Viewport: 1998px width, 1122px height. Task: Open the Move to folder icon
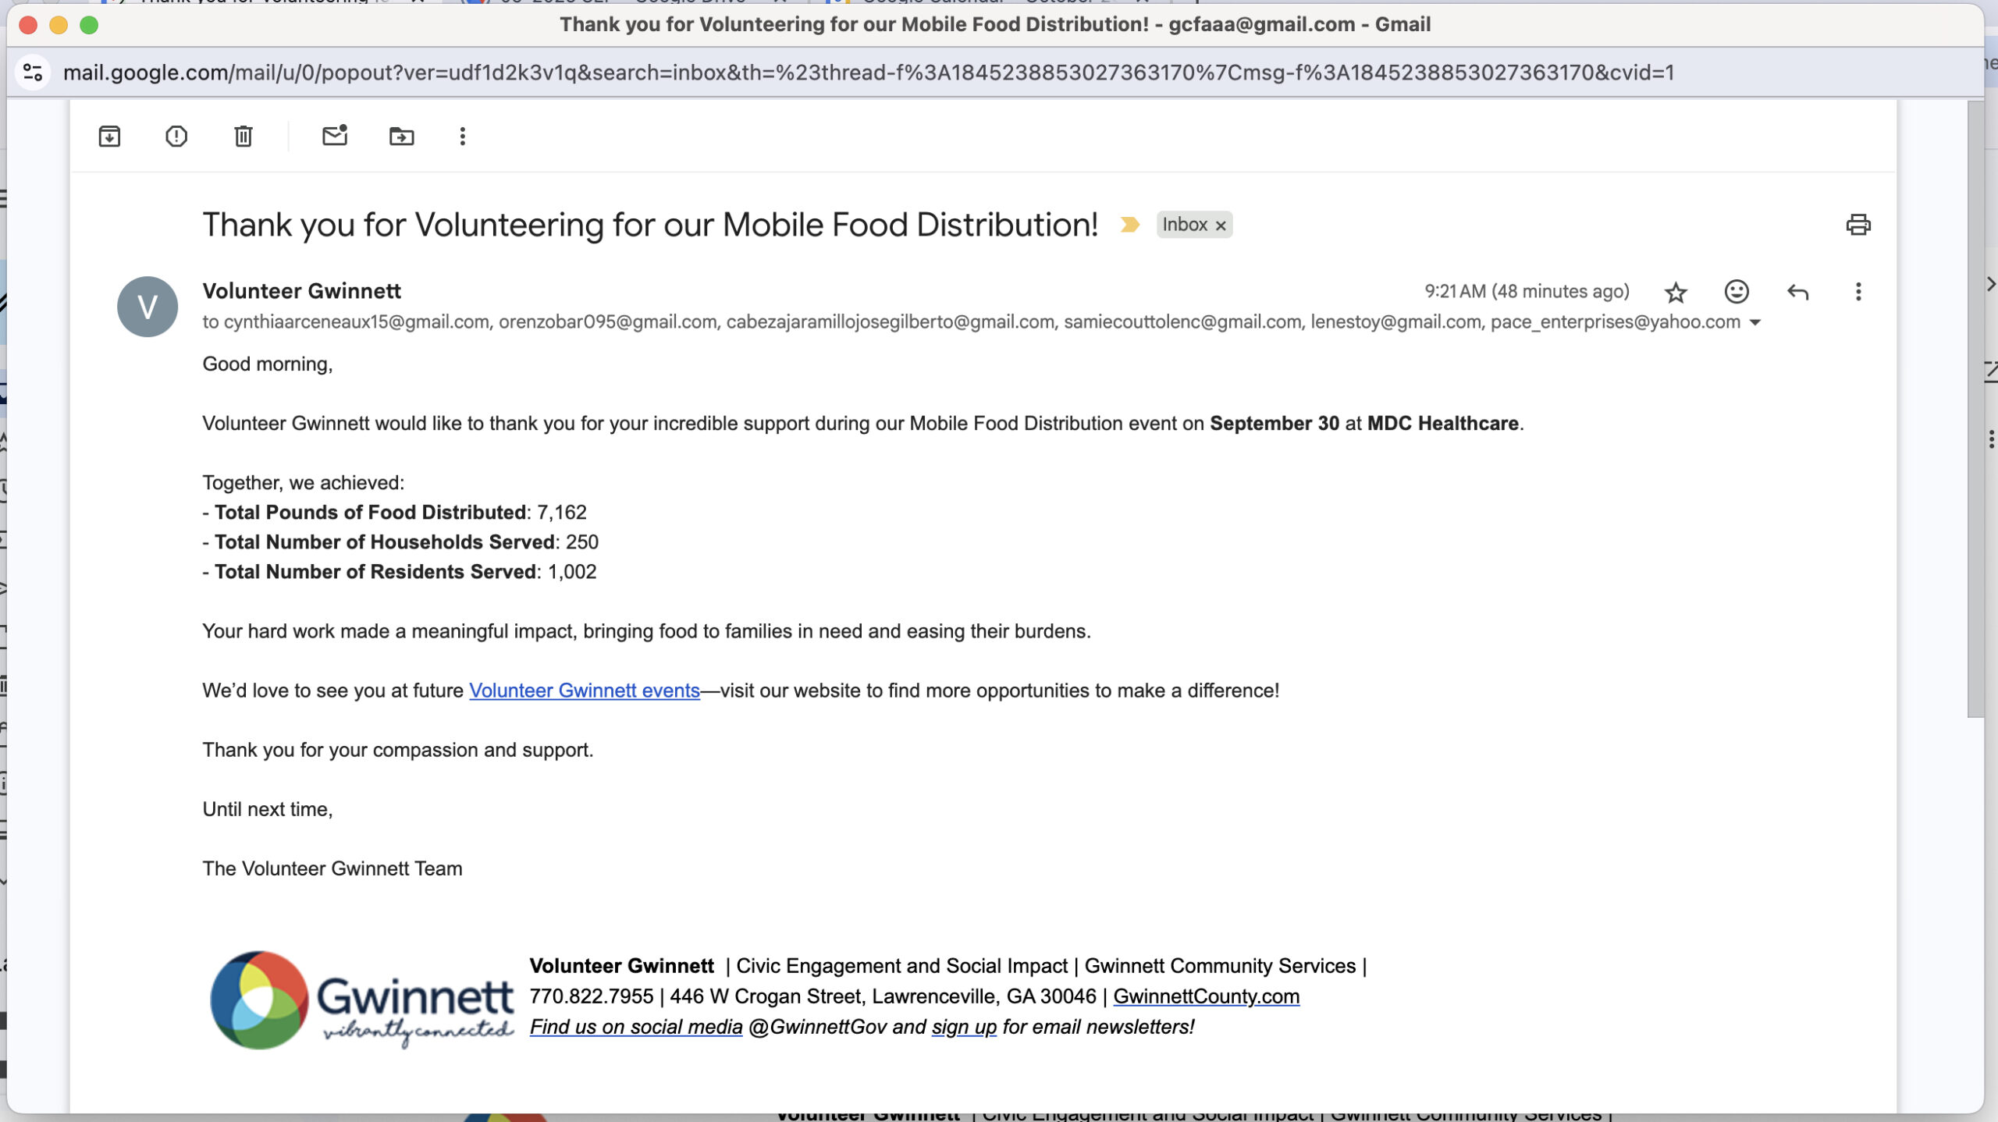[401, 137]
